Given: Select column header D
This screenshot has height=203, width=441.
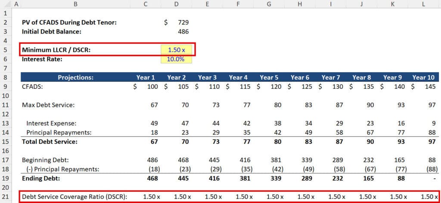Looking at the screenshot, I should tap(176, 4).
